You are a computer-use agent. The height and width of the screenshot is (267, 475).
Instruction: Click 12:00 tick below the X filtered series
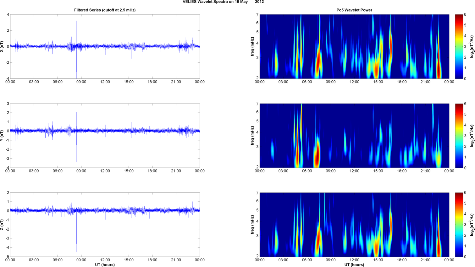click(x=105, y=82)
